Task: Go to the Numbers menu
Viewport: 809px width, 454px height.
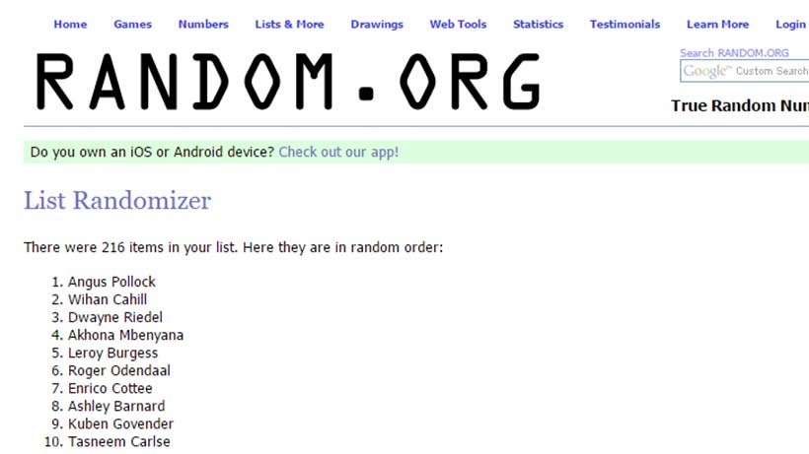Action: coord(203,25)
